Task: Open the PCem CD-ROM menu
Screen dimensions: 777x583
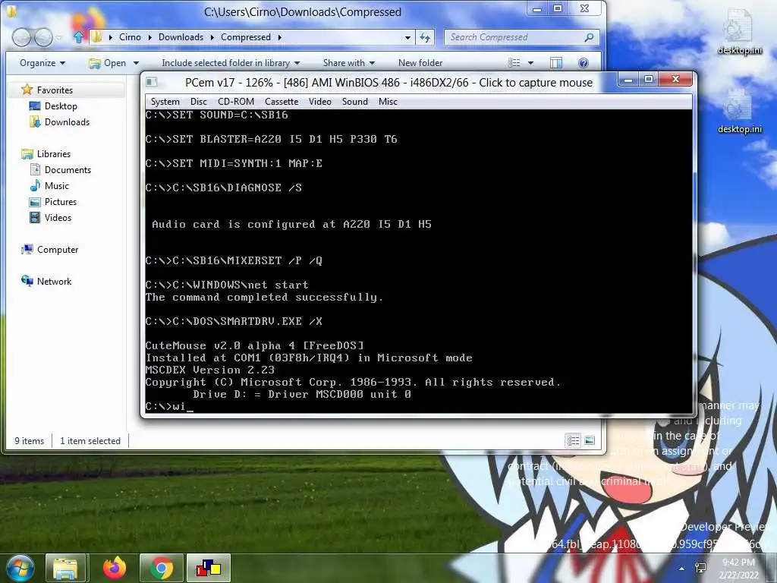Action: pyautogui.click(x=236, y=102)
